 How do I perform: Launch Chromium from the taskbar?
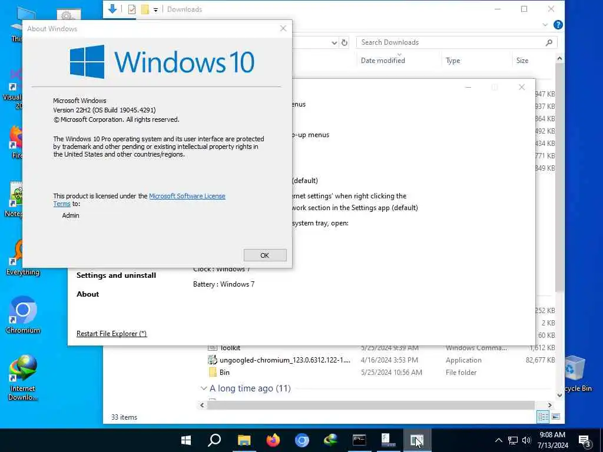coord(302,440)
